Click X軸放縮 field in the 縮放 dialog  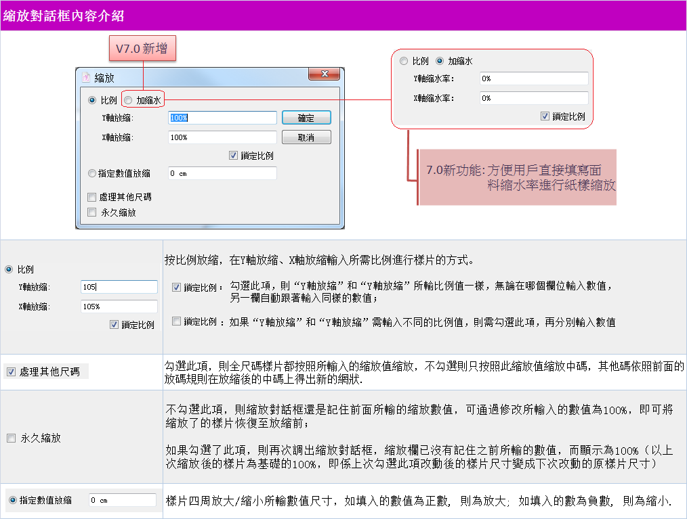pyautogui.click(x=222, y=137)
